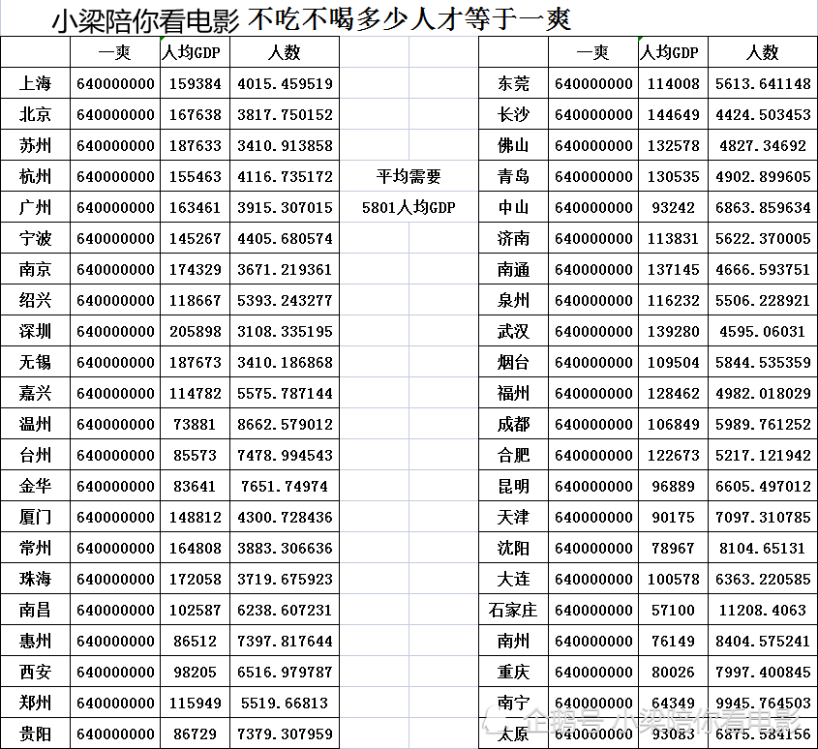
Task: Click cell 7997.400845
Action: click(x=763, y=672)
